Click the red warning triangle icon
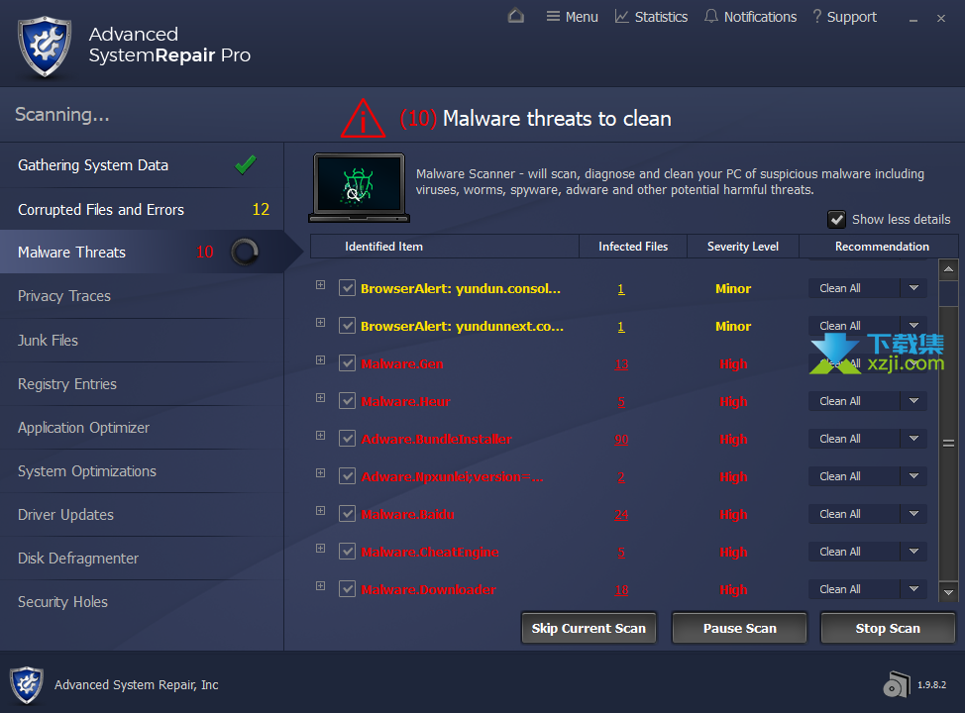The image size is (965, 713). [x=363, y=118]
